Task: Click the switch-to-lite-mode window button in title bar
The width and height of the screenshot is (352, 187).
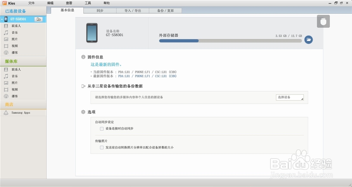Action: pyautogui.click(x=341, y=3)
